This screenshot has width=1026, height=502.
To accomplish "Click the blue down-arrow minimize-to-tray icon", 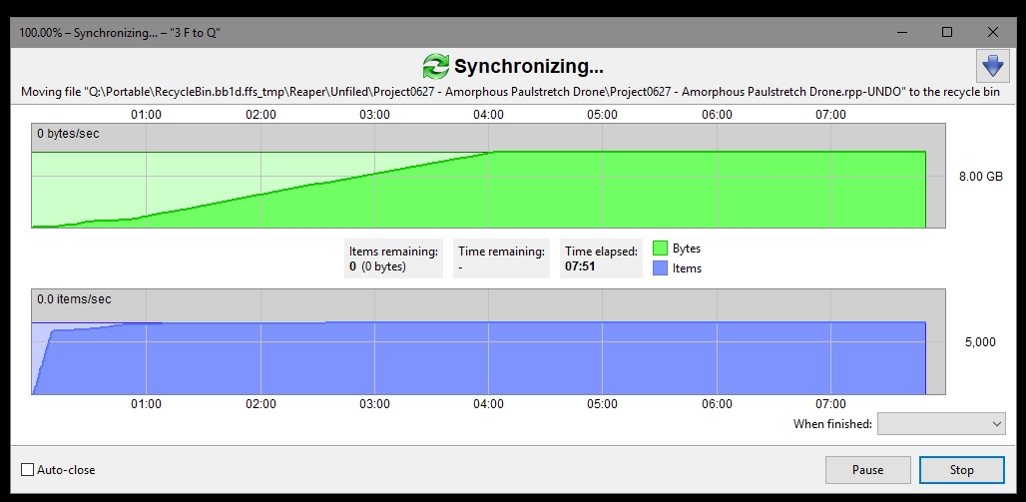I will 992,66.
